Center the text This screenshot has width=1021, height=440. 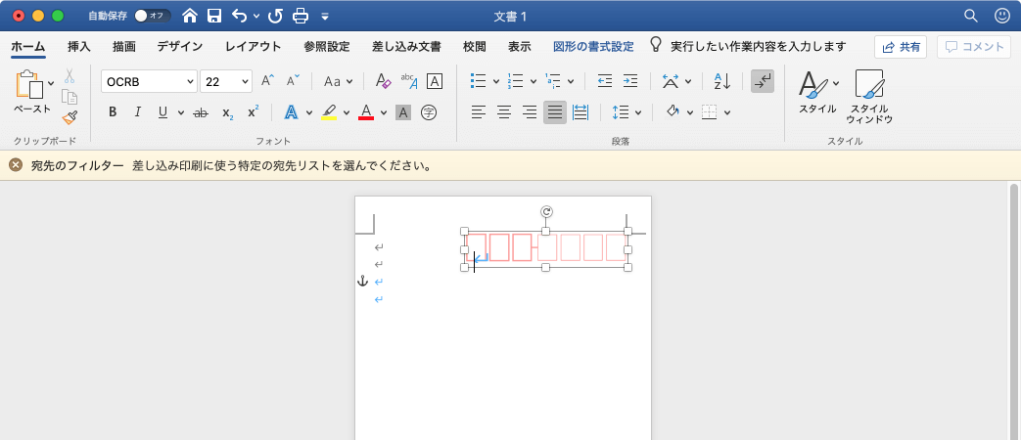tap(503, 112)
